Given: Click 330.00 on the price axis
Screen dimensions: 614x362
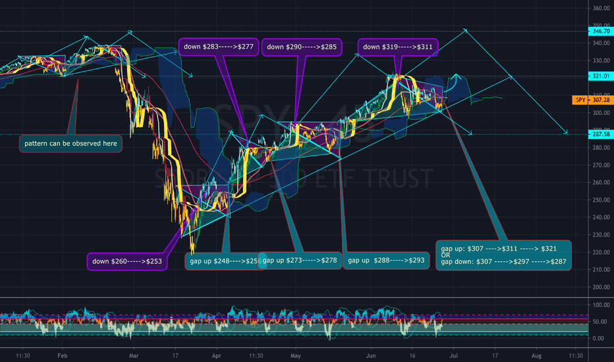Looking at the screenshot, I should 601,61.
